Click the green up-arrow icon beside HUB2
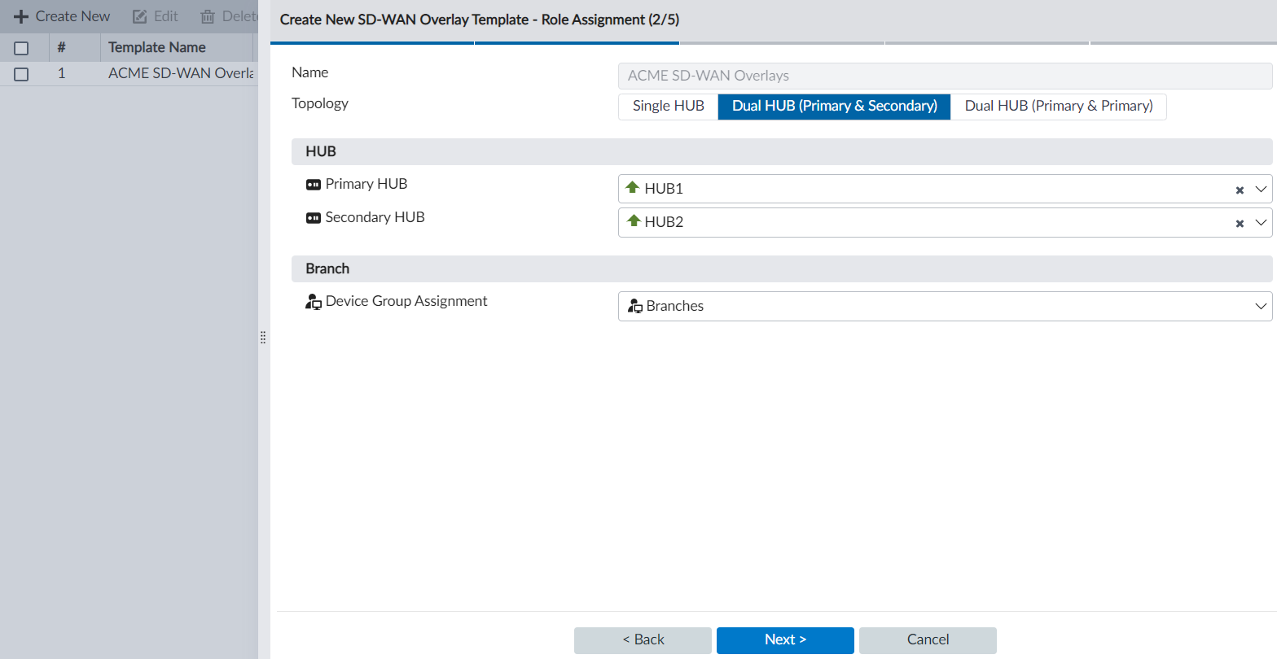This screenshot has height=659, width=1277. 633,221
